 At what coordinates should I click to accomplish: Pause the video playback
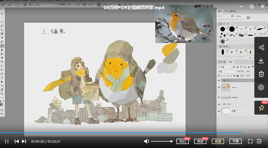coord(7,141)
